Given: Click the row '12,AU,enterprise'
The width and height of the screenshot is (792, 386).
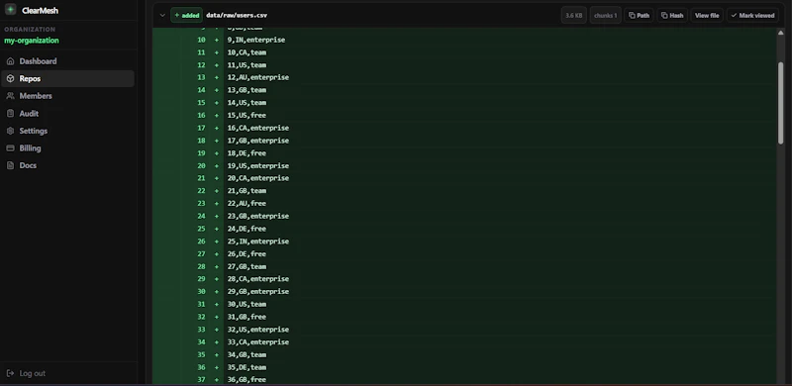Looking at the screenshot, I should point(464,77).
